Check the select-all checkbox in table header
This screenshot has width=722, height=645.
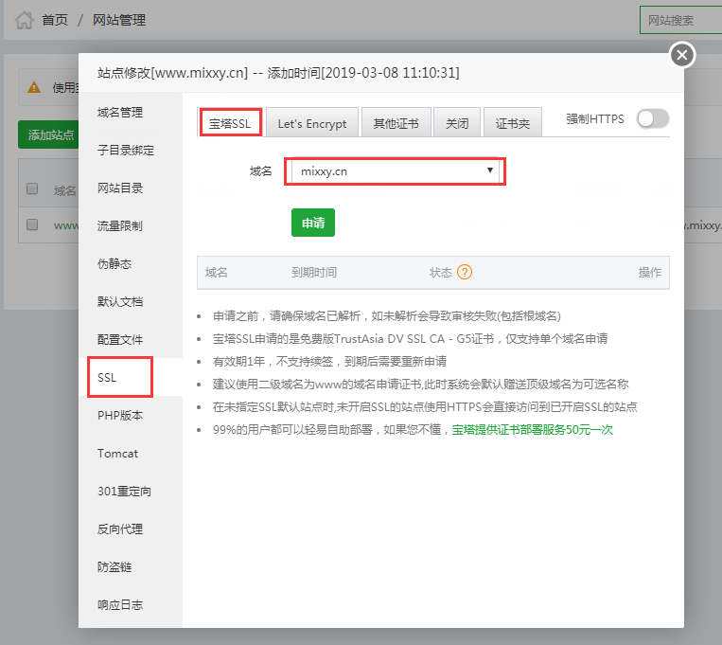click(x=32, y=189)
